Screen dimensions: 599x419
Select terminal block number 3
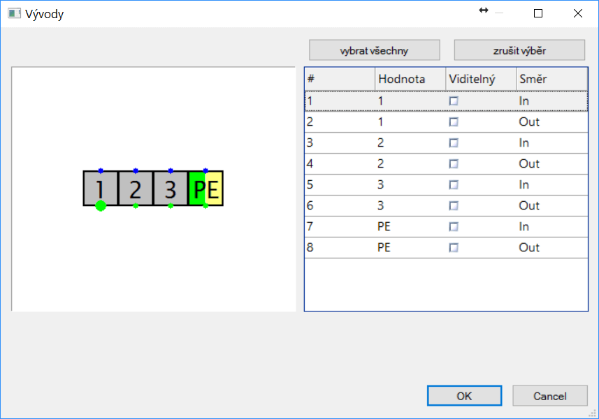point(171,188)
